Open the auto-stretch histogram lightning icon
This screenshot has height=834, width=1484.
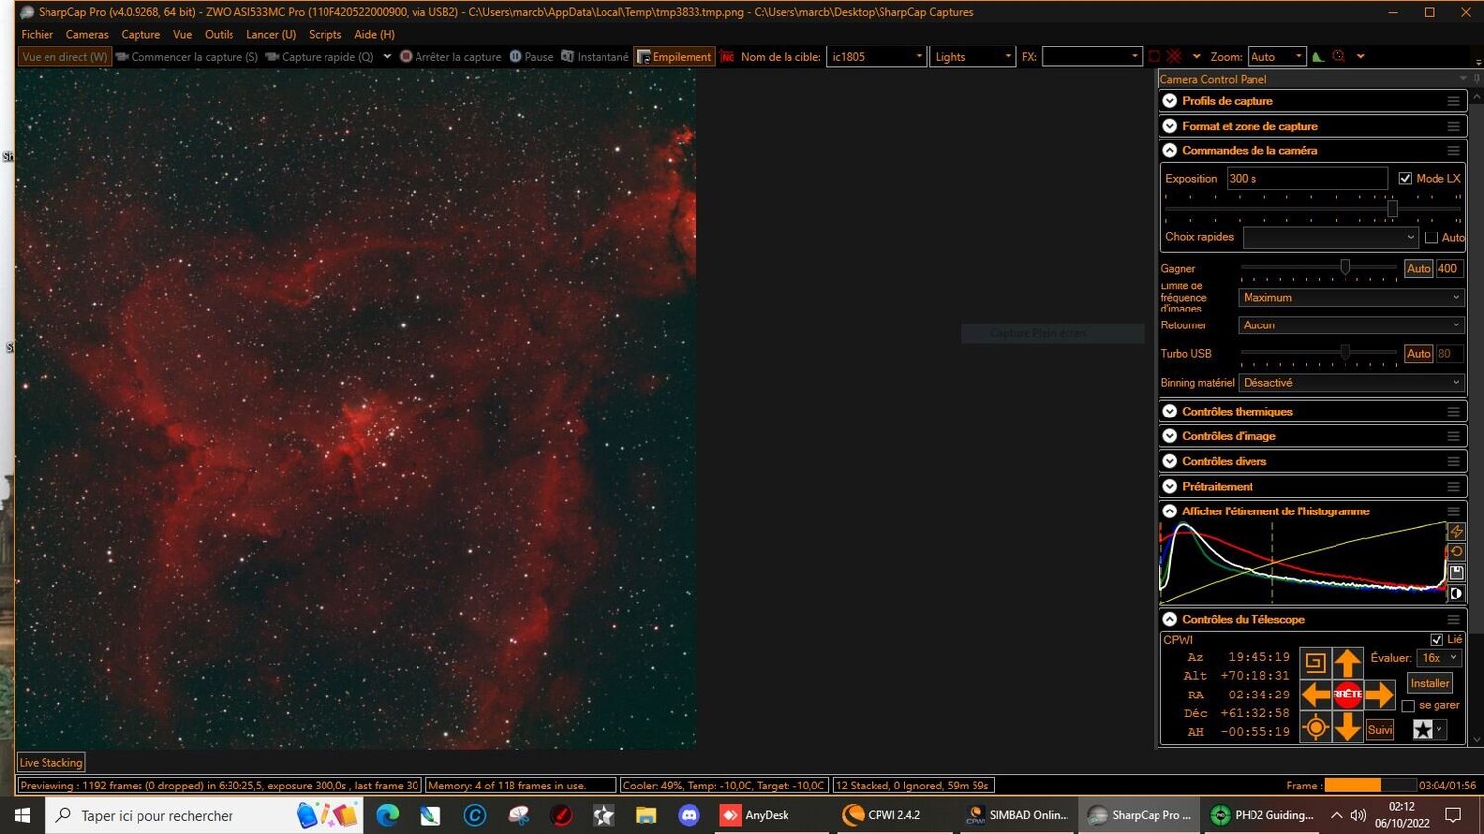coord(1456,531)
